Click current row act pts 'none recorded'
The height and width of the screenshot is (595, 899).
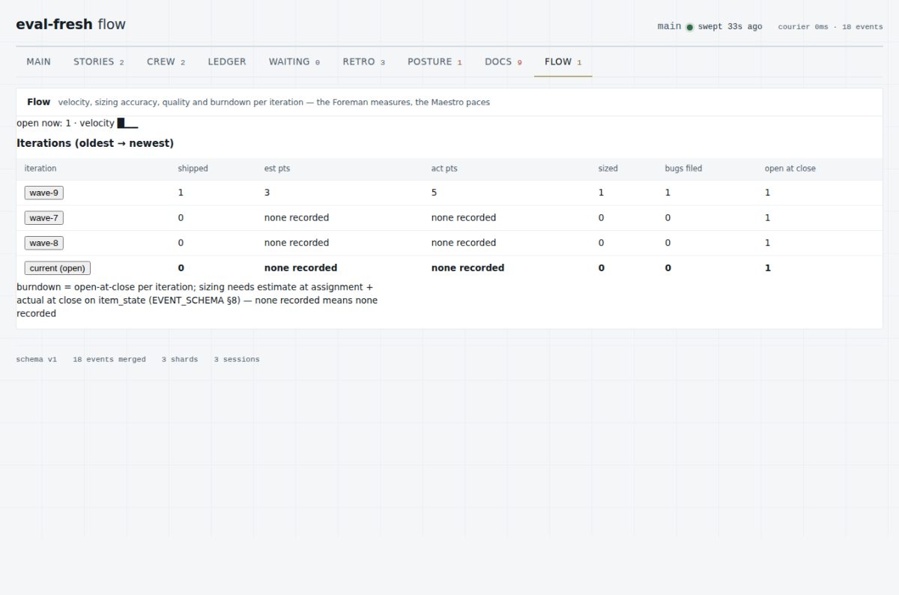468,268
